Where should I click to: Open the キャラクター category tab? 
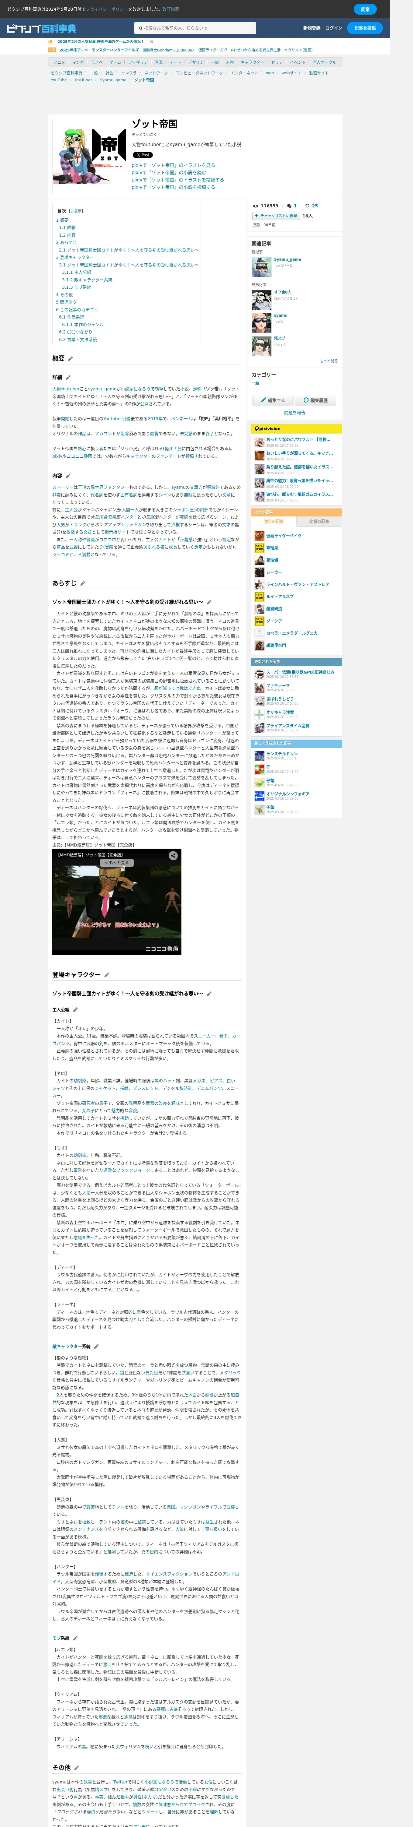252,62
